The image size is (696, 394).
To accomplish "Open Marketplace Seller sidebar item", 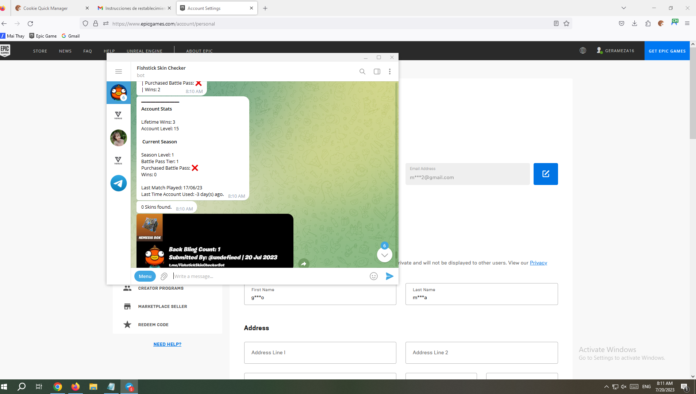I will pyautogui.click(x=162, y=306).
